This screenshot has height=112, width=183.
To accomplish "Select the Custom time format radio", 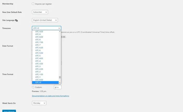I will coord(33,87).
